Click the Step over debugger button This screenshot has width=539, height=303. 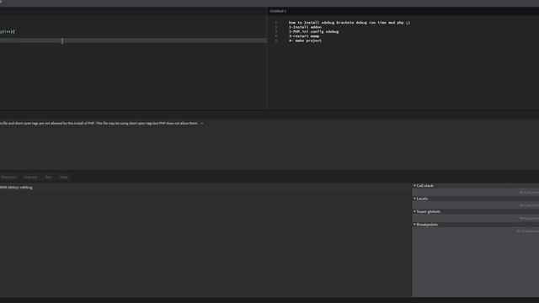click(x=8, y=178)
